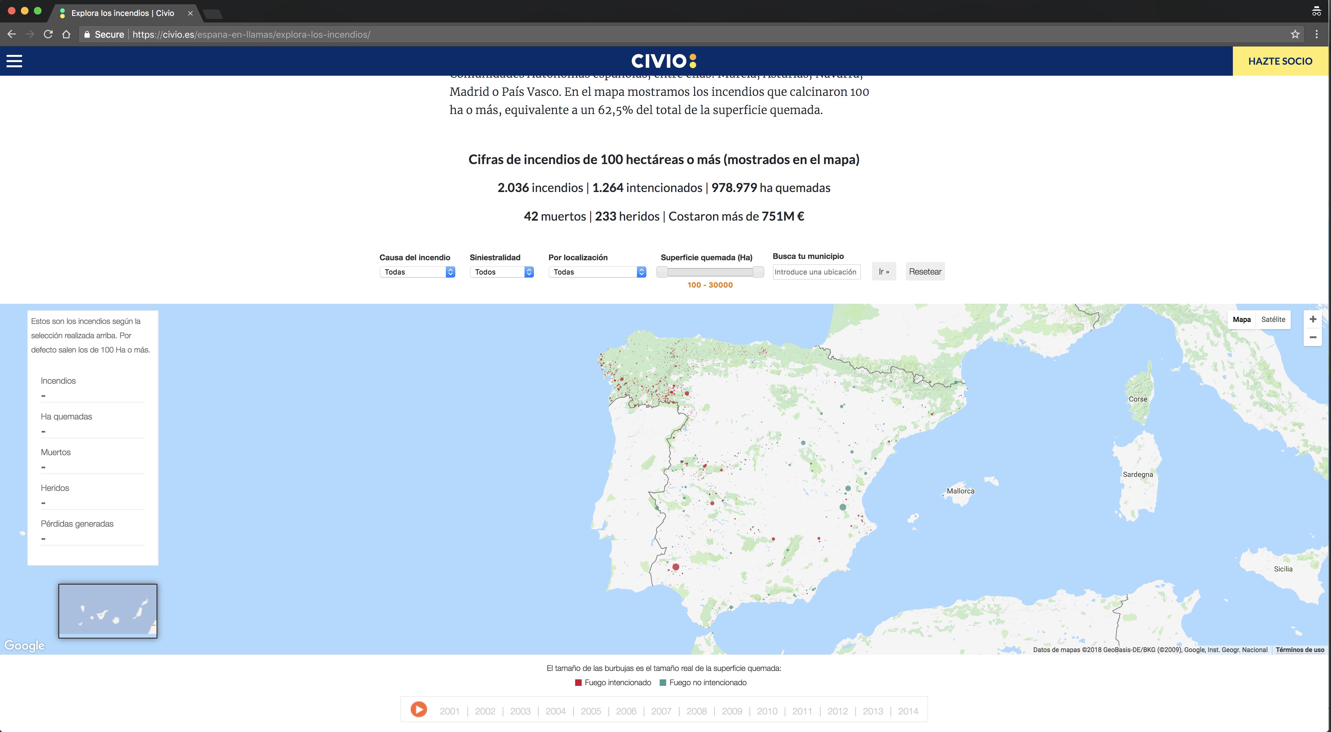Image resolution: width=1331 pixels, height=732 pixels.
Task: Click the 'Pérdidas generadas' stat label
Action: pos(77,523)
